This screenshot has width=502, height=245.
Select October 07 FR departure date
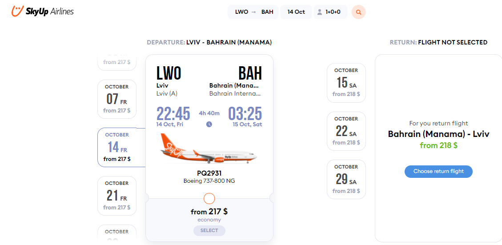click(x=117, y=99)
